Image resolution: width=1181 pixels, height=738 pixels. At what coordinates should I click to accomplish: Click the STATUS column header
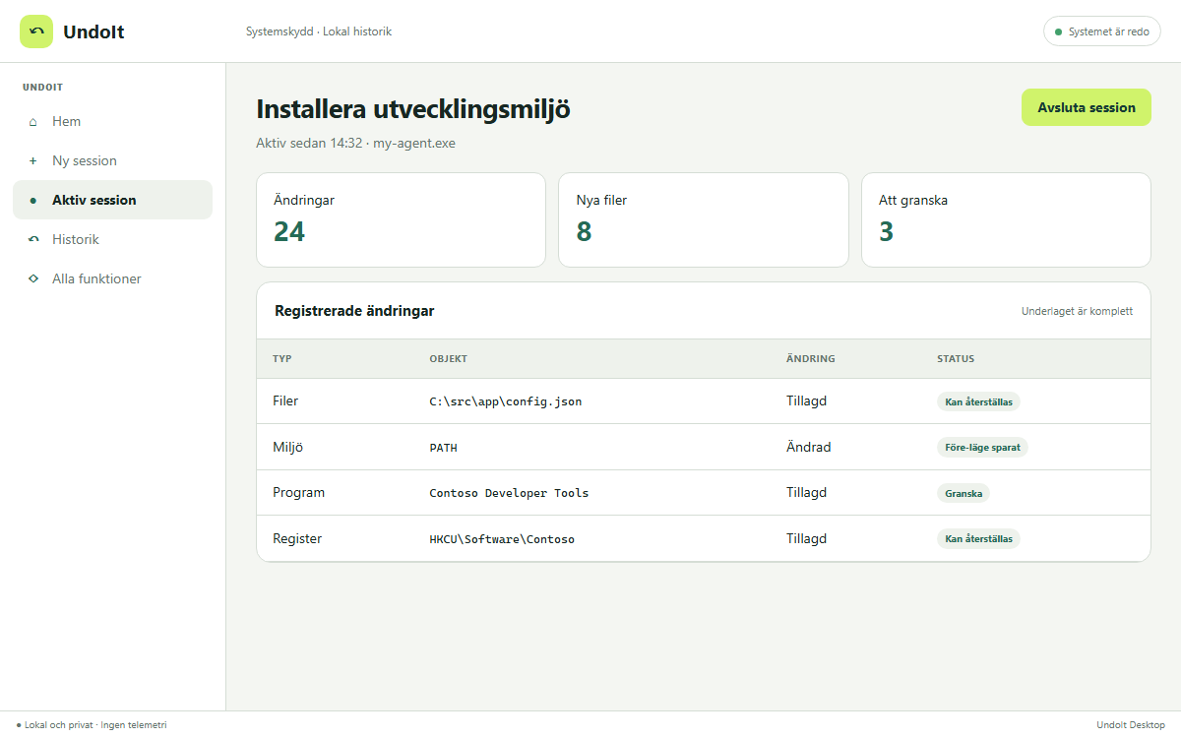click(x=956, y=359)
